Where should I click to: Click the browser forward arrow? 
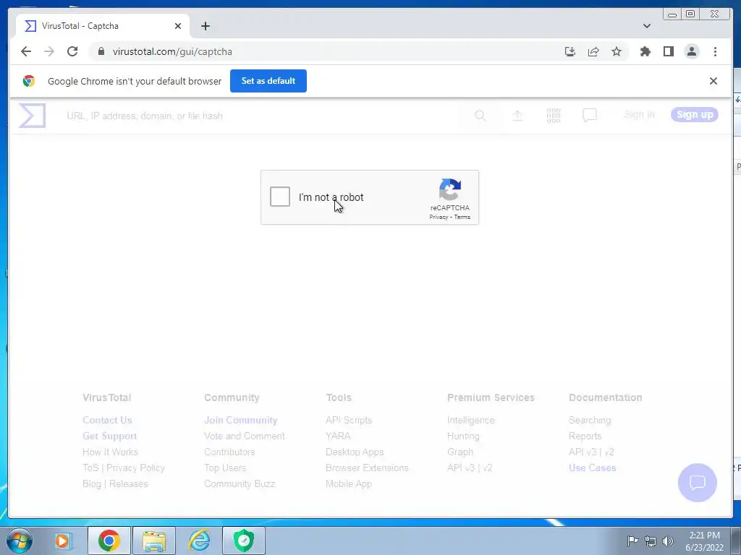click(x=49, y=51)
